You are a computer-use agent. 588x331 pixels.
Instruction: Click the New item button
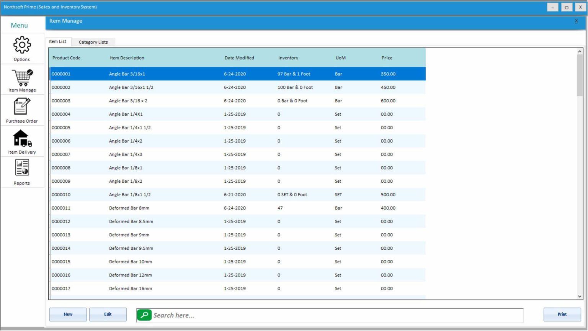(68, 314)
